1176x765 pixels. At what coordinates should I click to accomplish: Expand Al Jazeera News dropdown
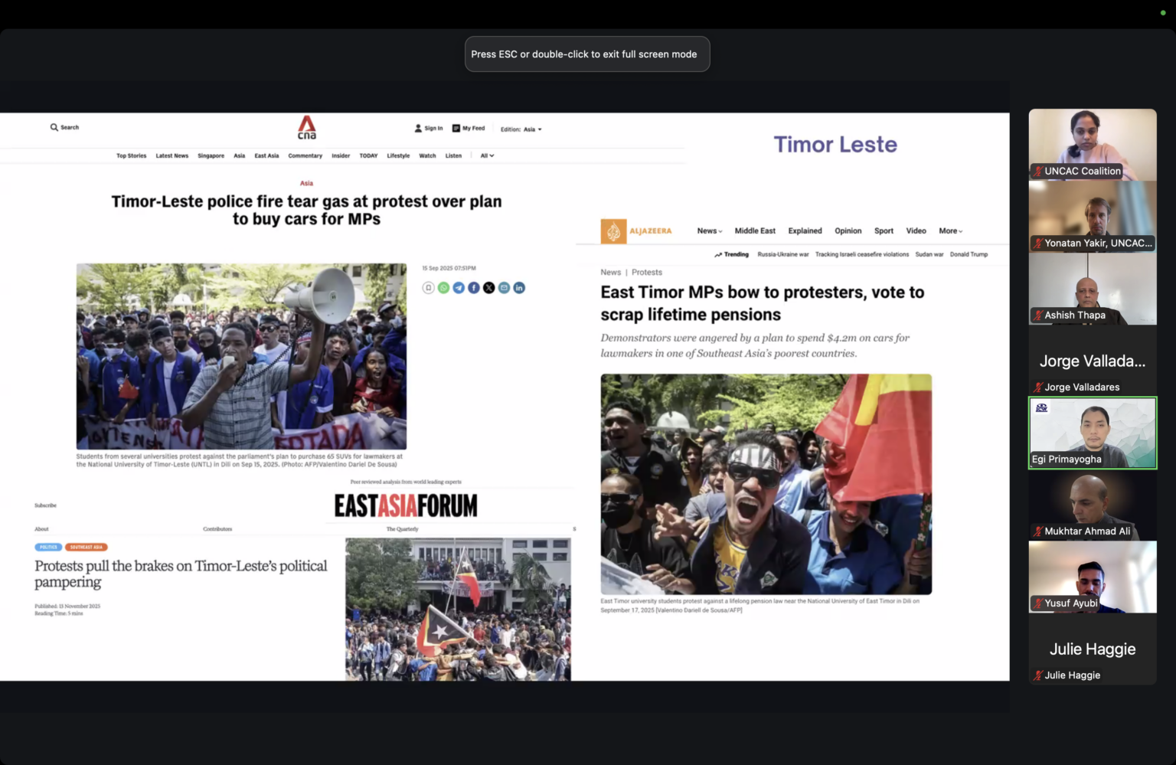pos(709,231)
